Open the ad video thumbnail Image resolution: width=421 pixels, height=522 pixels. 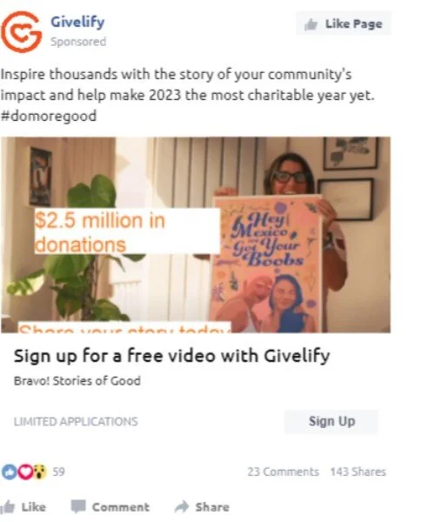pyautogui.click(x=196, y=235)
